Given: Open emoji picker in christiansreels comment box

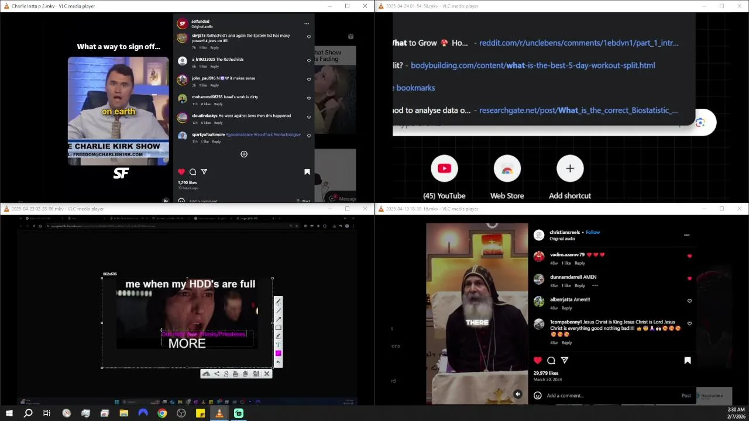Looking at the screenshot, I should [x=537, y=395].
